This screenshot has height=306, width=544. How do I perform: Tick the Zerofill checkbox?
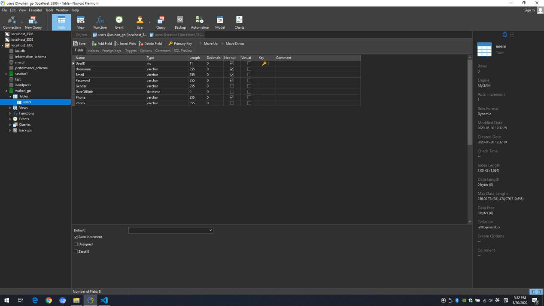(76, 251)
